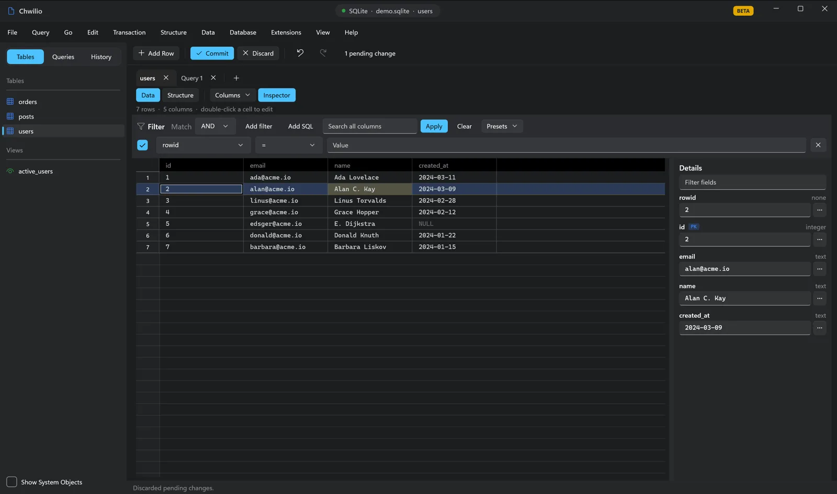Screen dimensions: 837x494
Task: Click the posts table grid icon
Action: pos(10,116)
